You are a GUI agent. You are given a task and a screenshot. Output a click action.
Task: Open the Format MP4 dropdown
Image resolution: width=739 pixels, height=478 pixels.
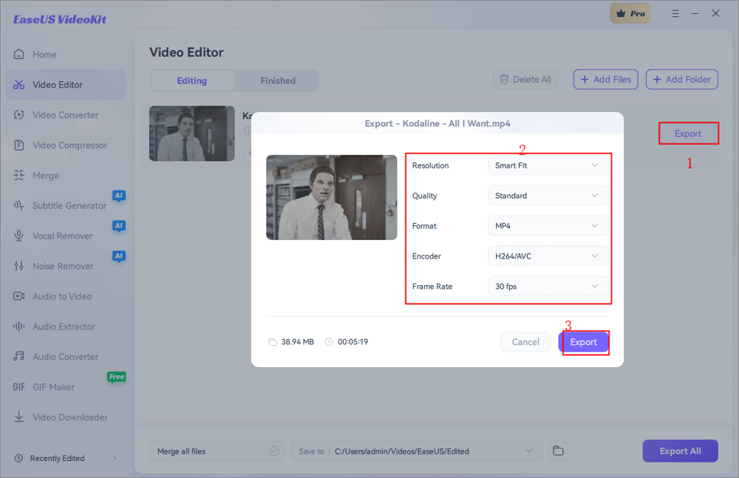click(x=548, y=226)
